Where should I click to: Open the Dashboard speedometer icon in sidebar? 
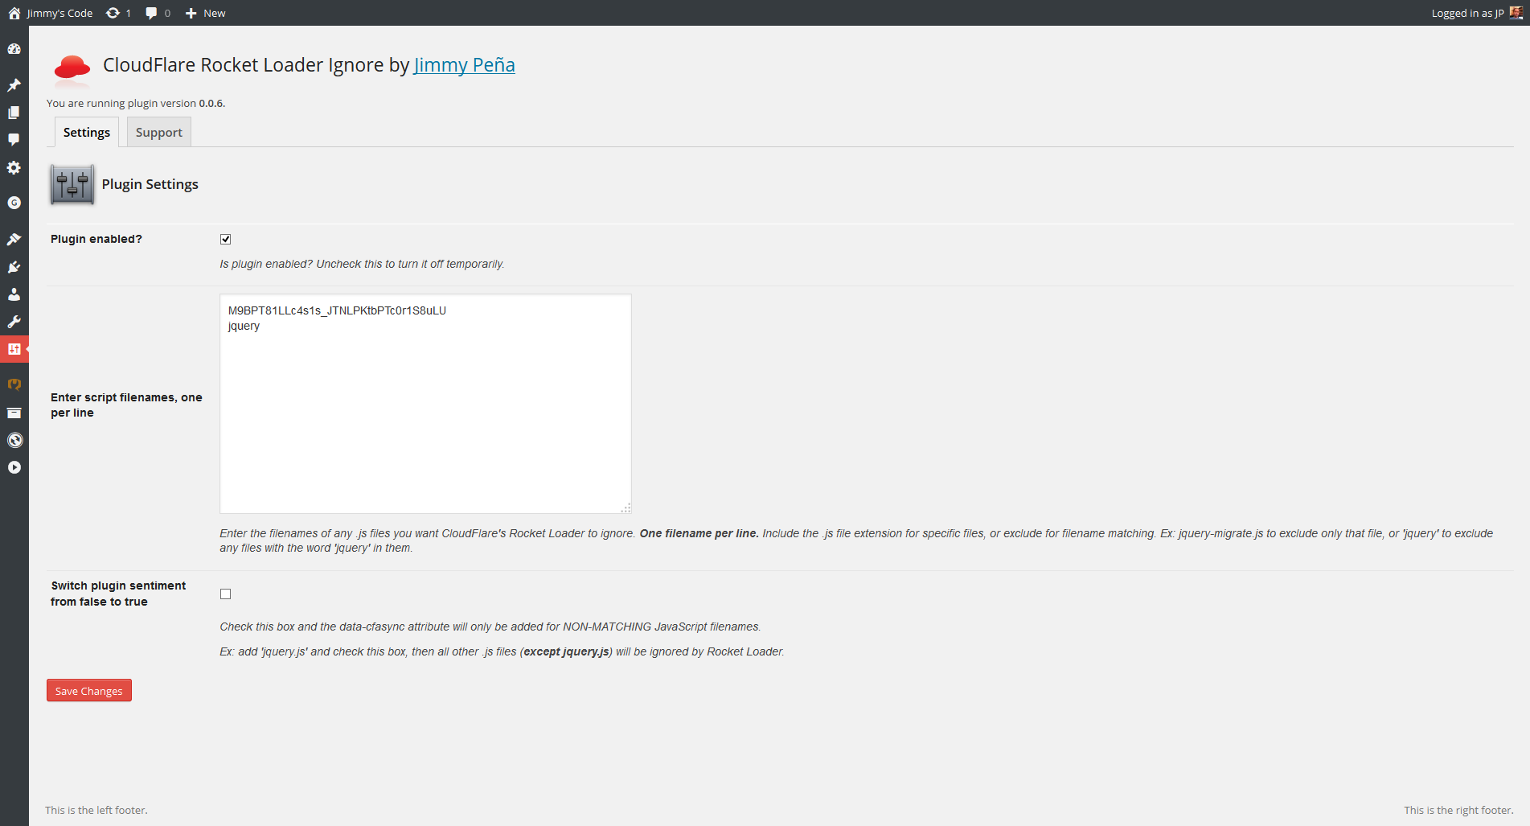tap(14, 49)
